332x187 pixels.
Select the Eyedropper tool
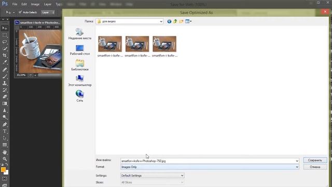[x=5, y=62]
